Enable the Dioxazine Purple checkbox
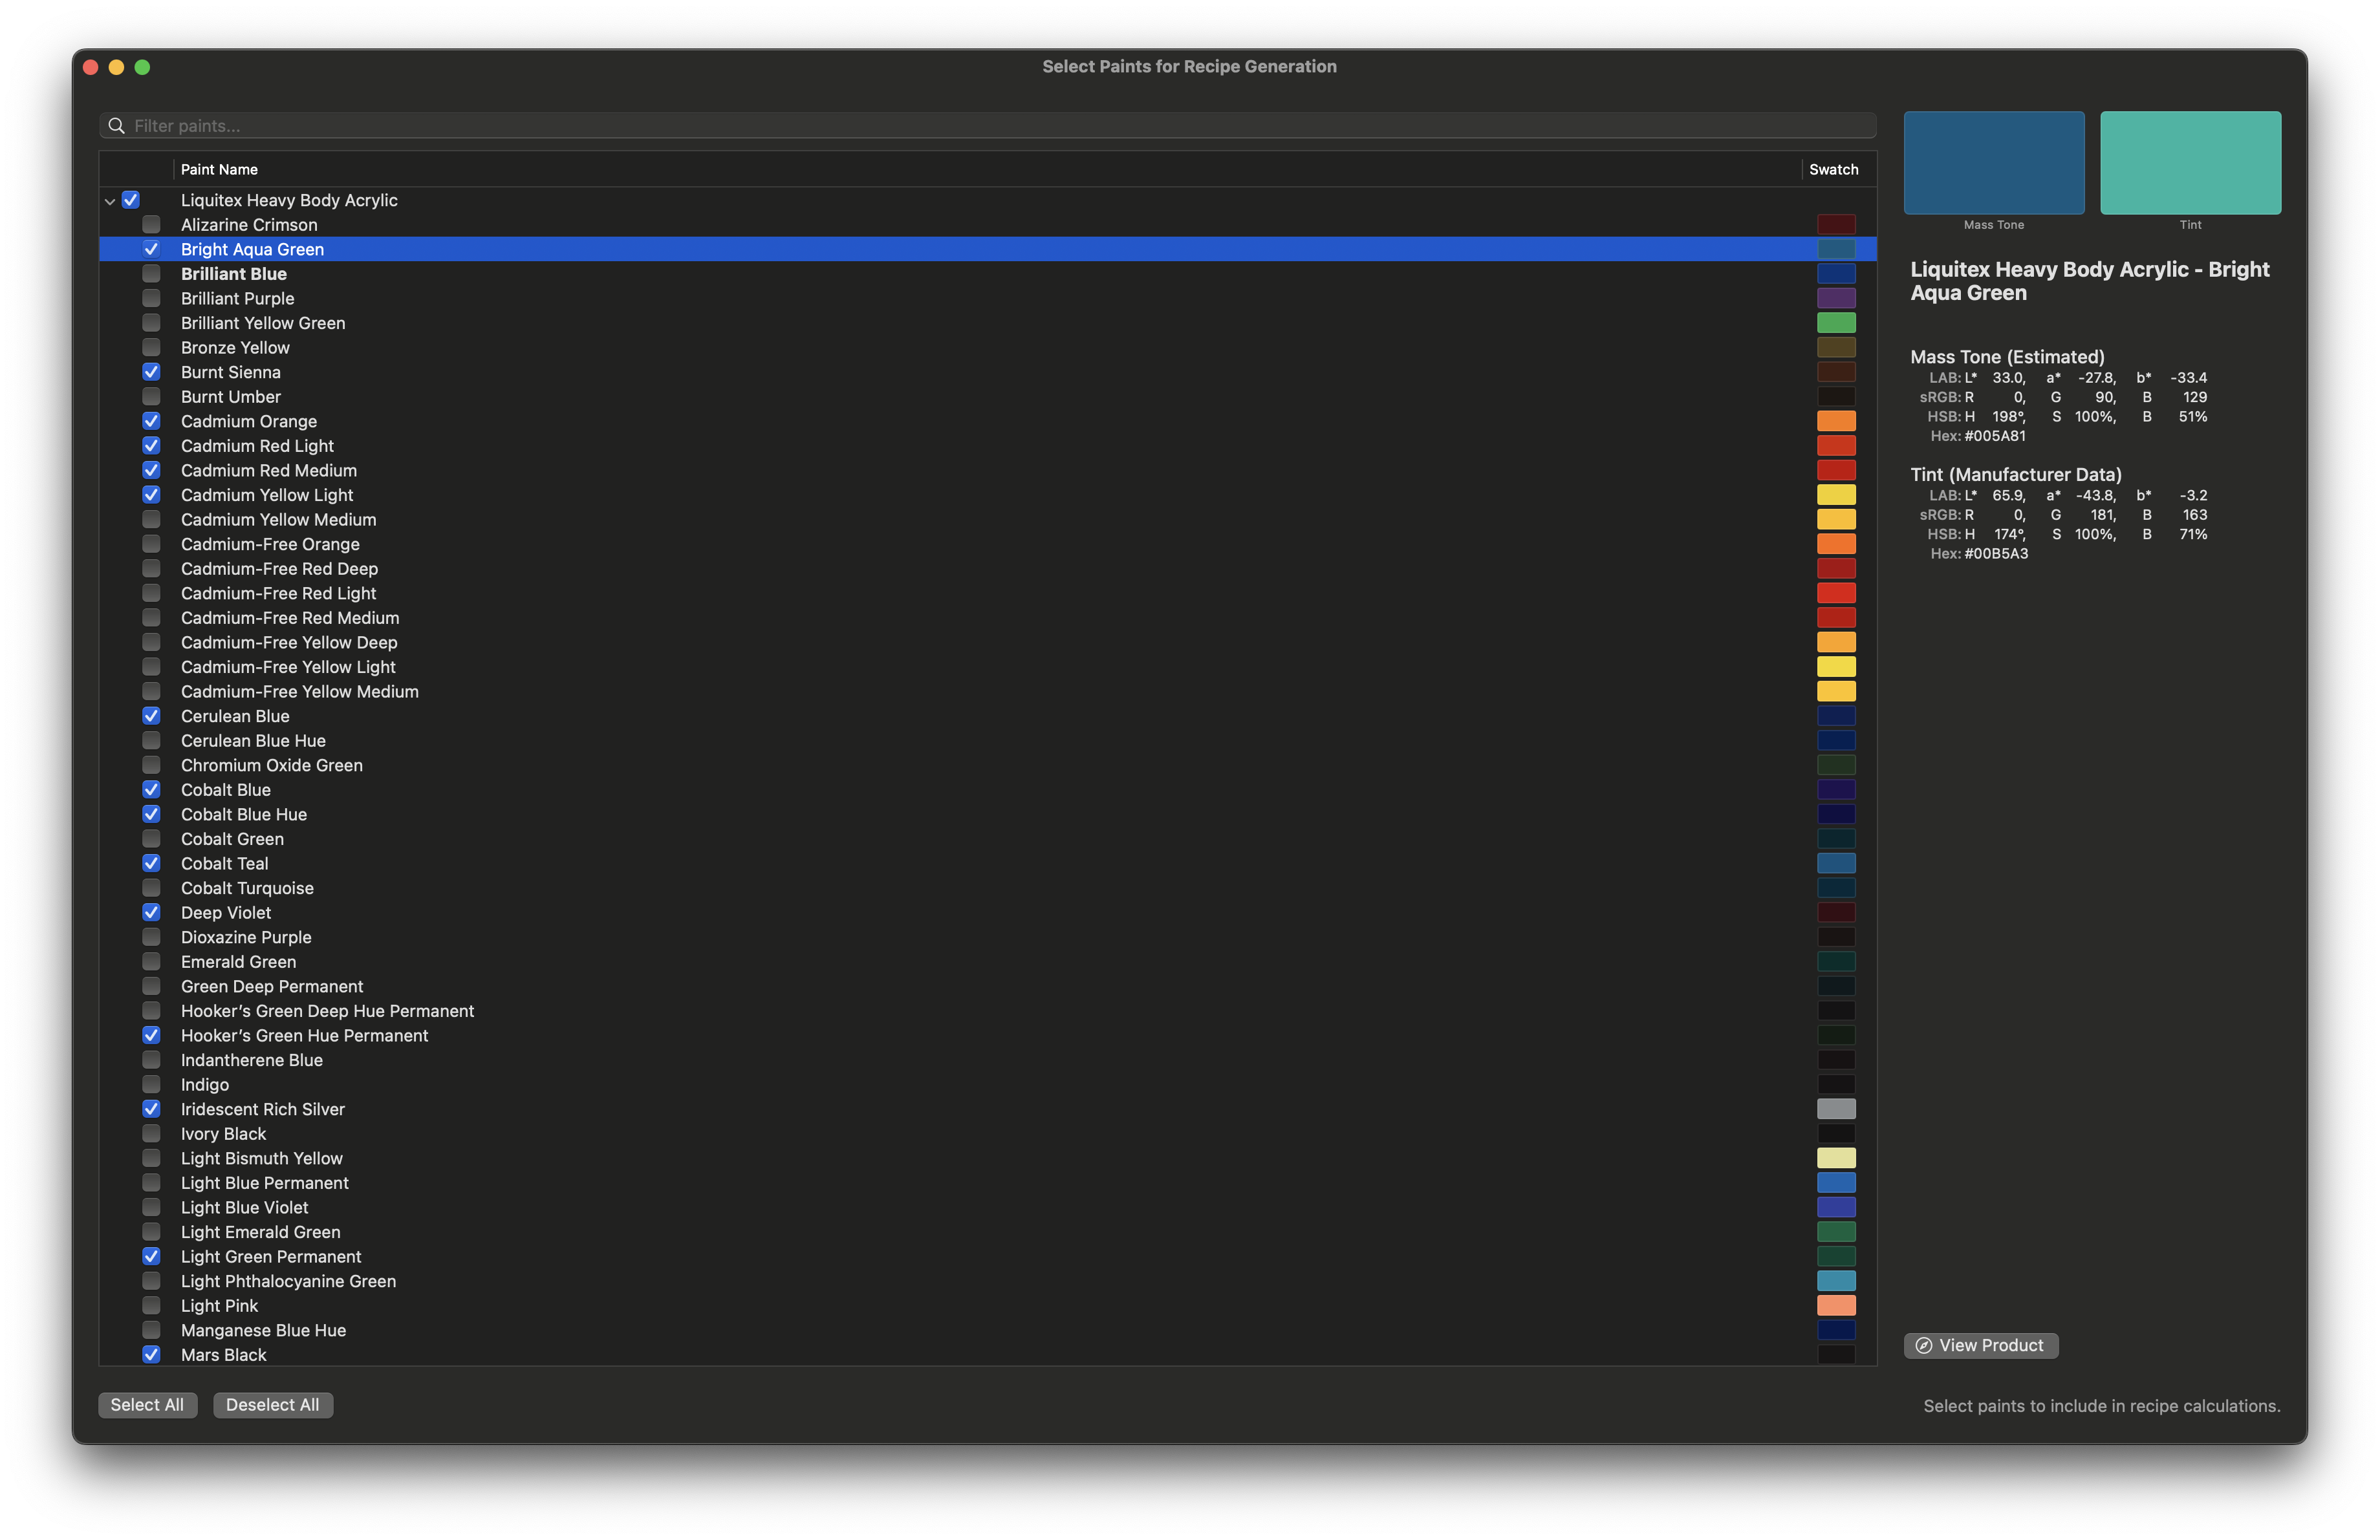This screenshot has width=2380, height=1540. tap(151, 936)
